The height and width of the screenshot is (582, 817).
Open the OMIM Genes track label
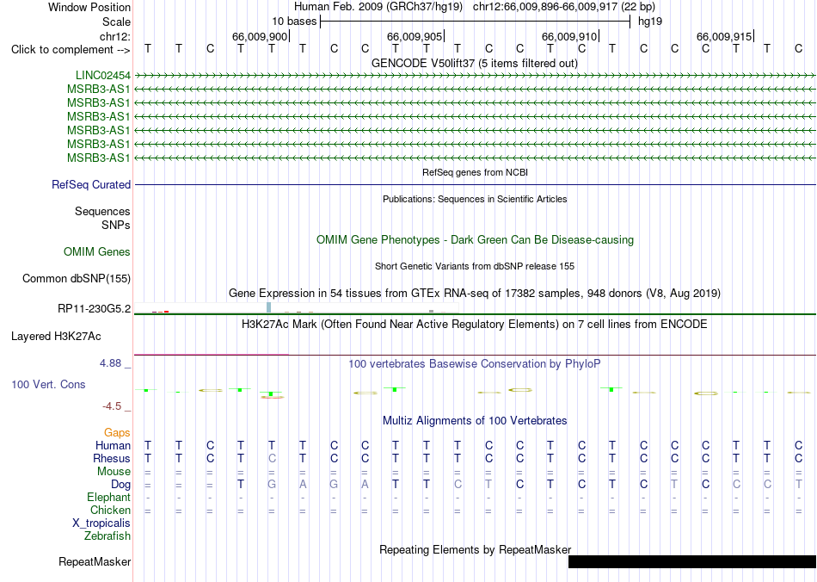click(97, 252)
